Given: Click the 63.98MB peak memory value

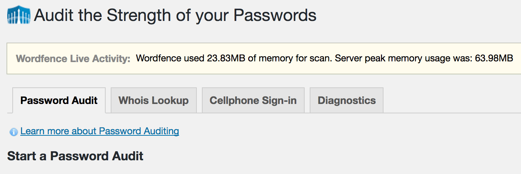Looking at the screenshot, I should 494,58.
